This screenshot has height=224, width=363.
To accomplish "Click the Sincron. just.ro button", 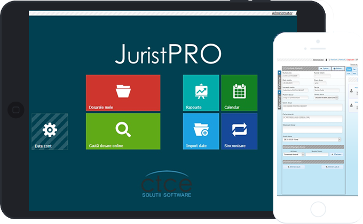I will (x=333, y=167).
